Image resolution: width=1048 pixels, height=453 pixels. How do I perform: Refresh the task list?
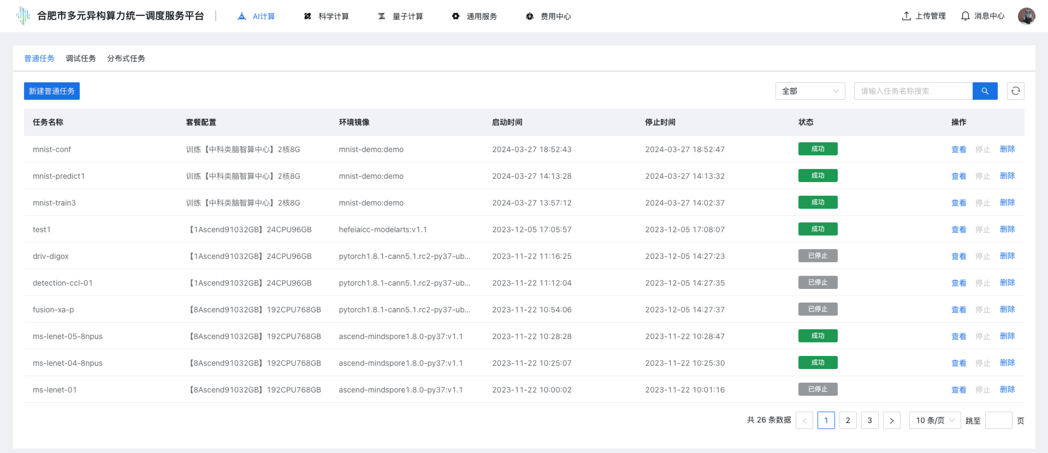click(1015, 91)
